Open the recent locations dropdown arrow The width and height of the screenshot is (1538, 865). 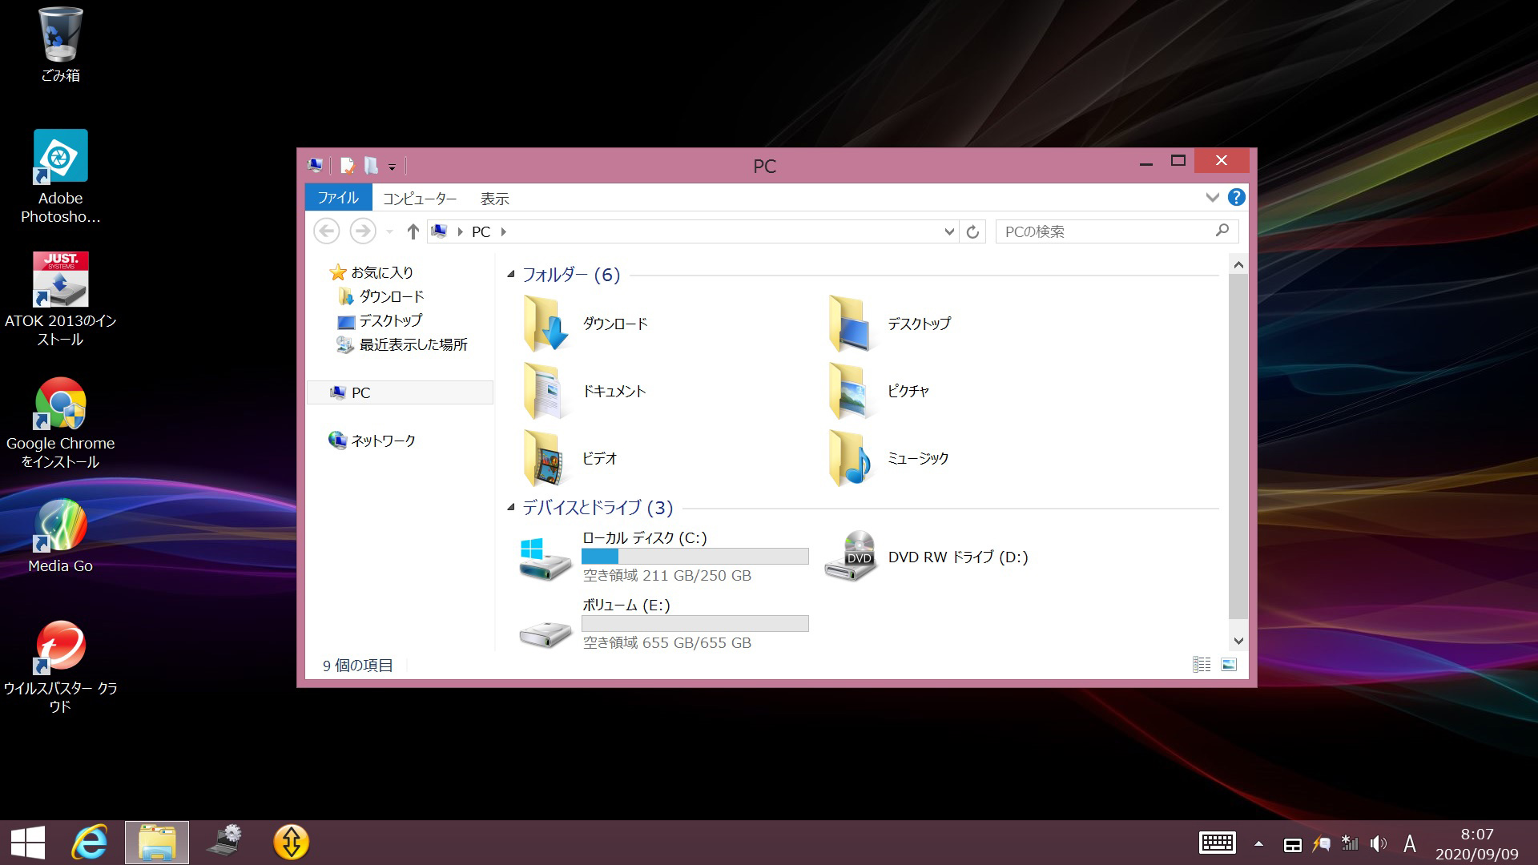click(x=389, y=232)
